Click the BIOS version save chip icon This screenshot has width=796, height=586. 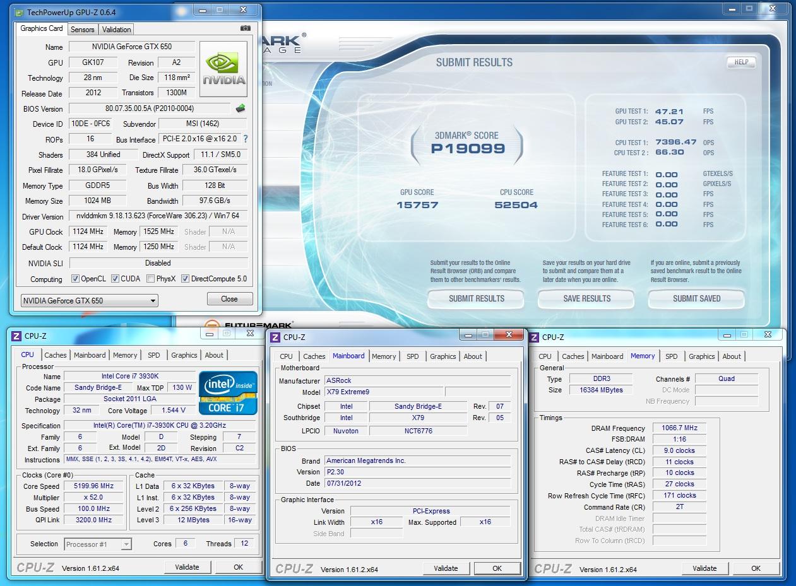coord(241,108)
